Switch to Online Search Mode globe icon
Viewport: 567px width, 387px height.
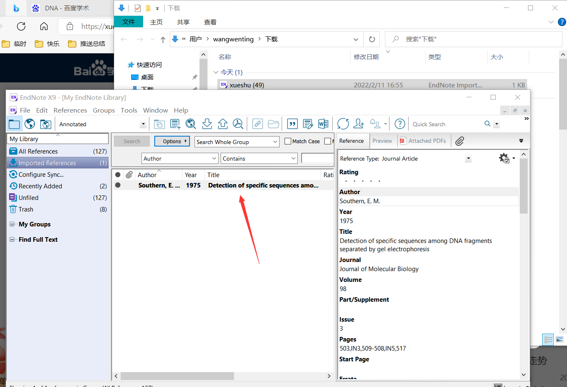coord(30,124)
